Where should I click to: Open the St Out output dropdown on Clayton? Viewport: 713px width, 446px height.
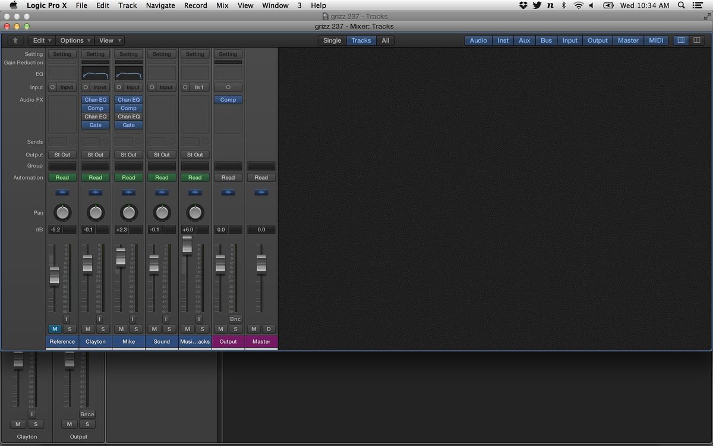95,154
